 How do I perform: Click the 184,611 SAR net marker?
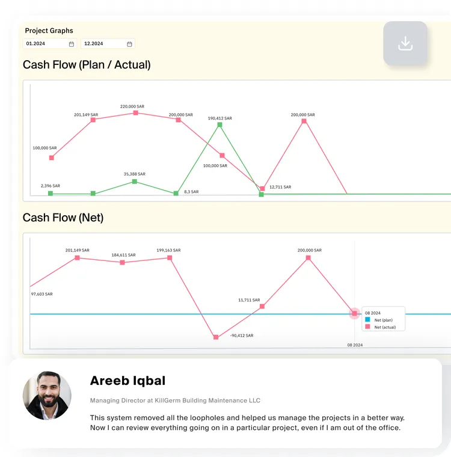pos(123,263)
